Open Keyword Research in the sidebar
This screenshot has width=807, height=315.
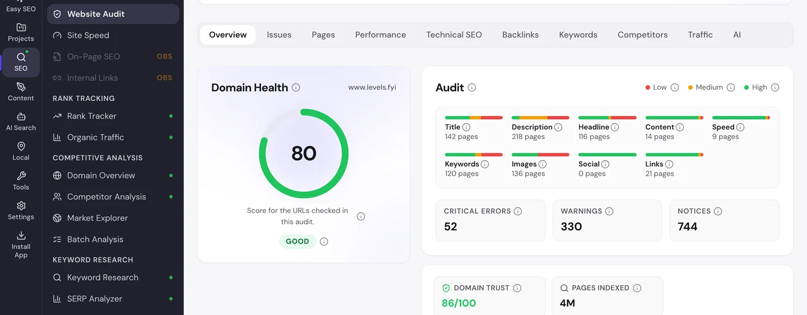113,277
